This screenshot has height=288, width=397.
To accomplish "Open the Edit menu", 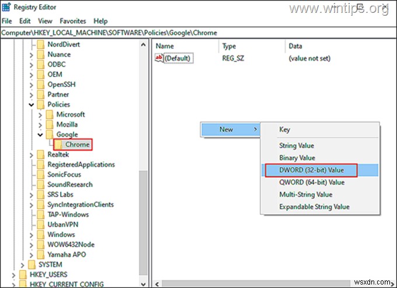I will coord(25,21).
